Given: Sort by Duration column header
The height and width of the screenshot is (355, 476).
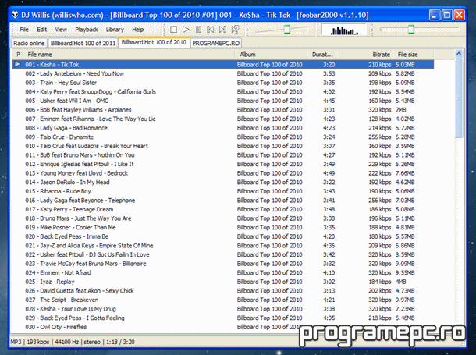Looking at the screenshot, I should 322,55.
